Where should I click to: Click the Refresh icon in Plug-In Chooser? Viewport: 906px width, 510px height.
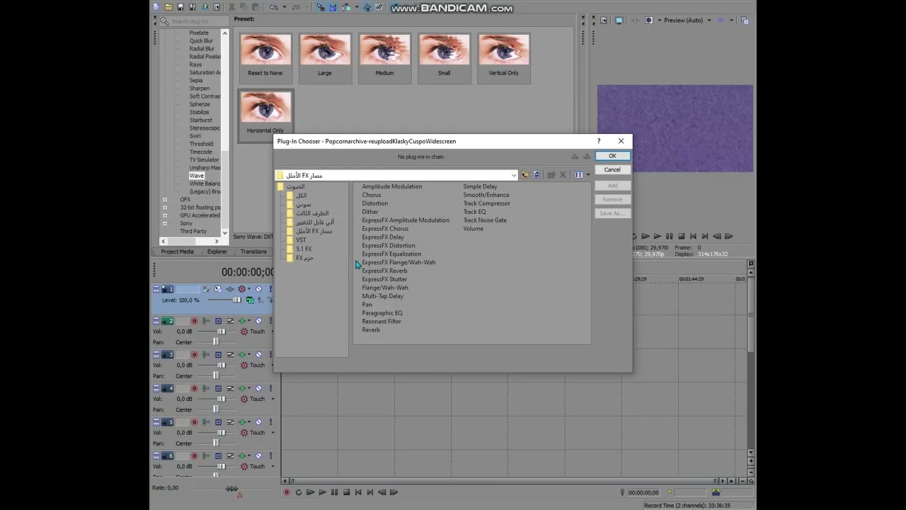537,175
